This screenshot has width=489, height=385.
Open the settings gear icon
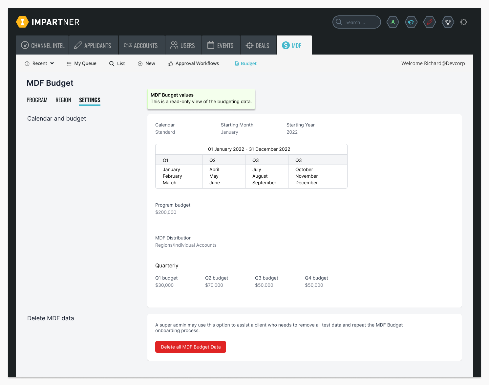(463, 22)
